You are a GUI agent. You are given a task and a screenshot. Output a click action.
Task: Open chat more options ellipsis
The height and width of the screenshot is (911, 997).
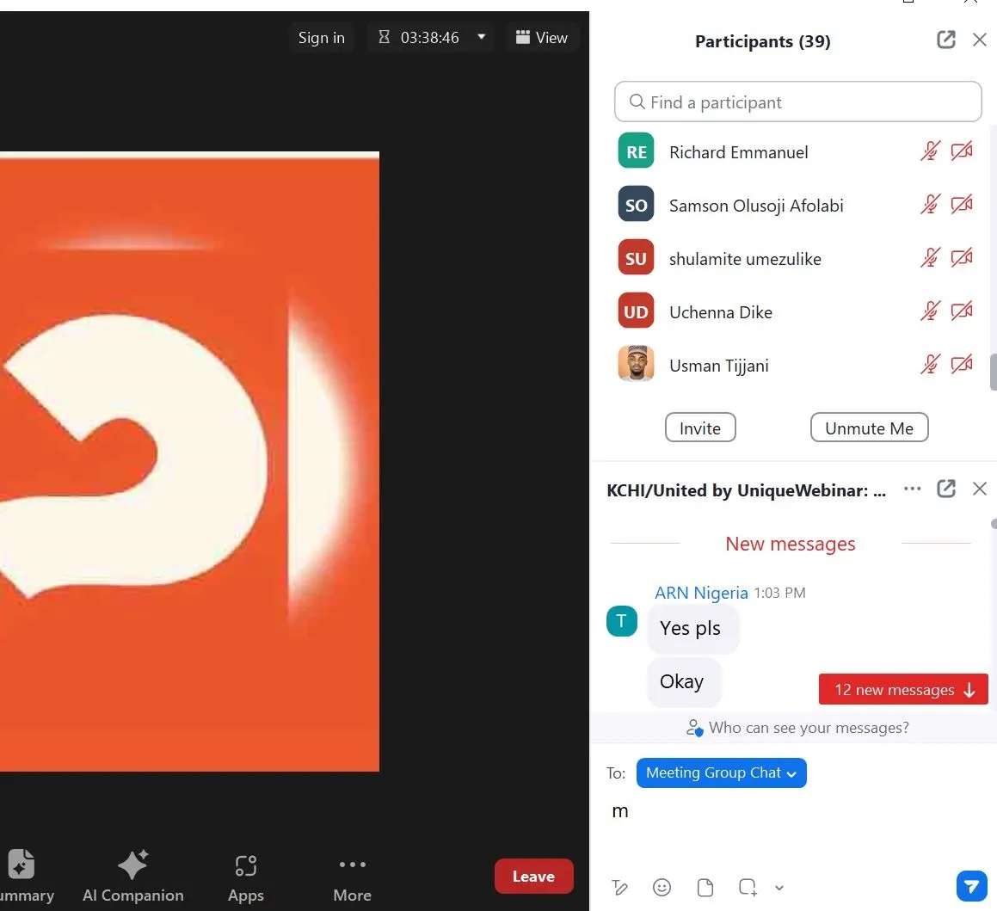click(x=912, y=489)
